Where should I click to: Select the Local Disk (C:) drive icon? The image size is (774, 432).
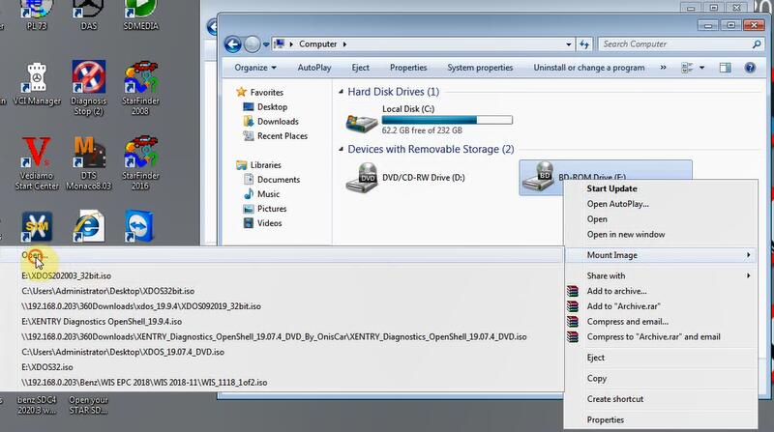[x=362, y=122]
